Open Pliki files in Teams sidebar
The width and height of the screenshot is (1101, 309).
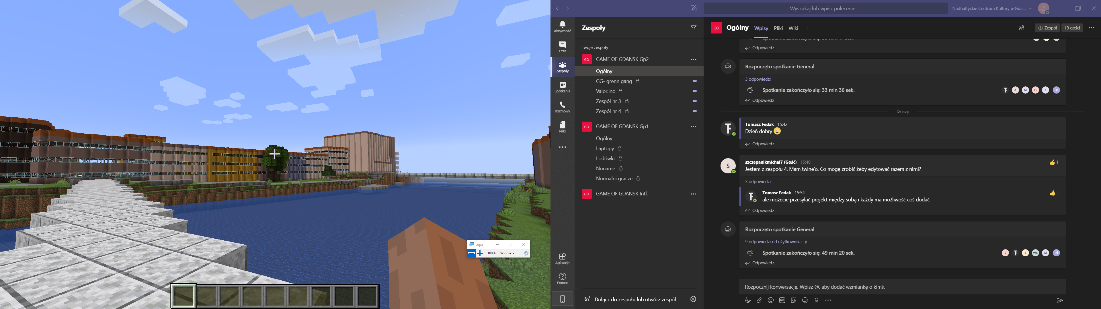click(x=563, y=127)
